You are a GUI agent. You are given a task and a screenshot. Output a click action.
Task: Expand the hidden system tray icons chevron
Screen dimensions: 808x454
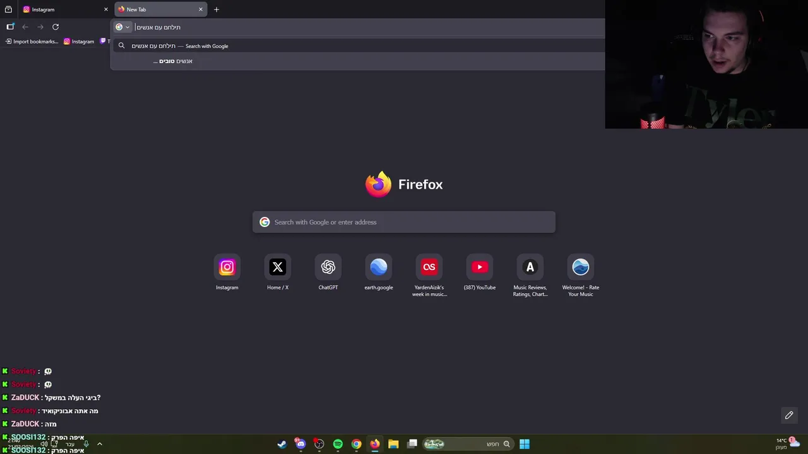99,444
